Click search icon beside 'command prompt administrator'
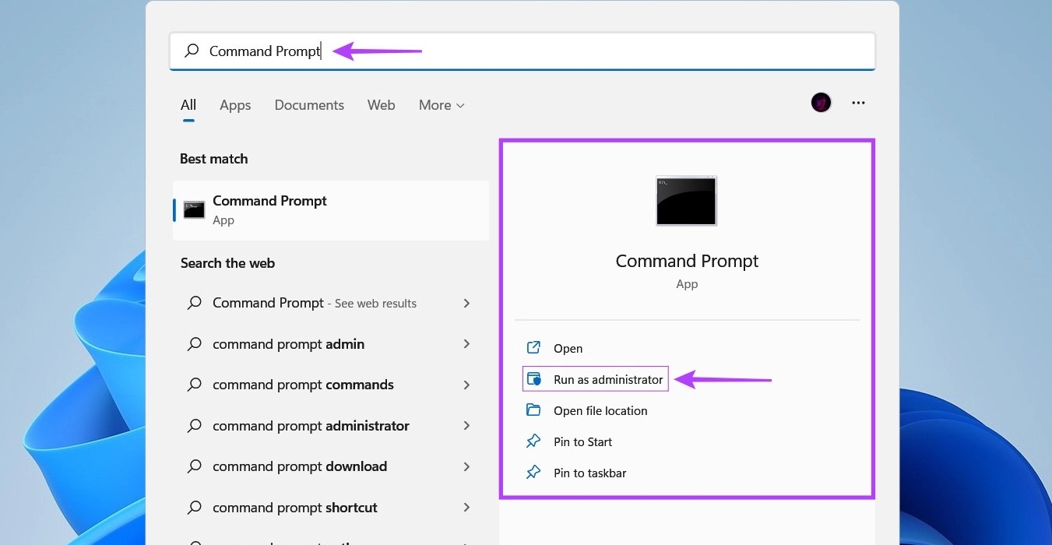1052x545 pixels. point(195,426)
